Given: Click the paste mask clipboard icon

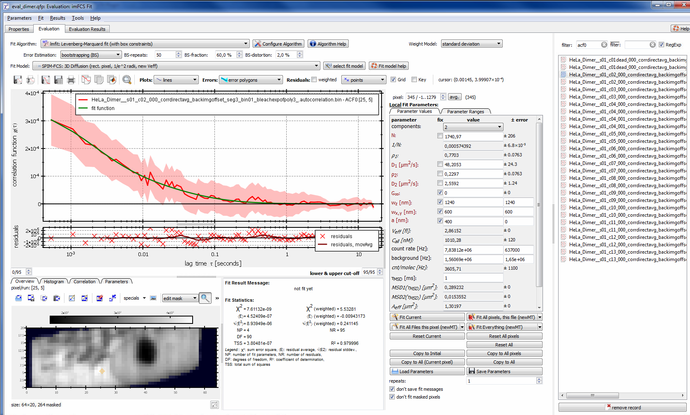Looking at the screenshot, I should (x=57, y=298).
